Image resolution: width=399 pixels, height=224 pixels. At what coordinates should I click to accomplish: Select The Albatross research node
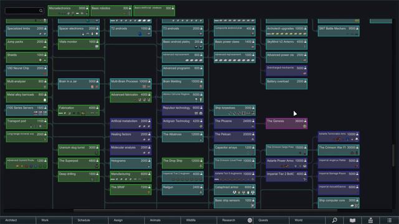[183, 137]
